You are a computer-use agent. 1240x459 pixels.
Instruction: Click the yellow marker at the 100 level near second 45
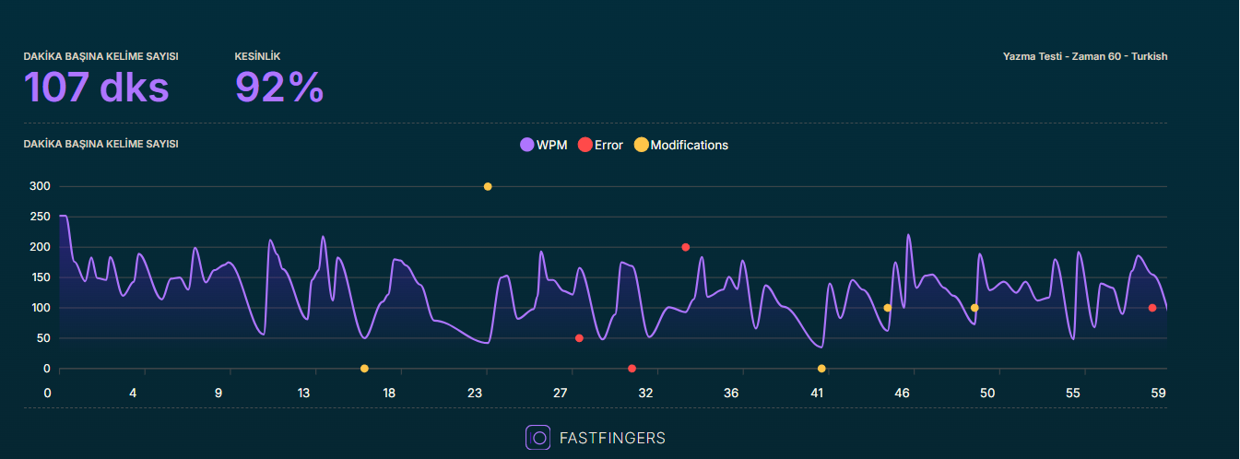pos(888,308)
